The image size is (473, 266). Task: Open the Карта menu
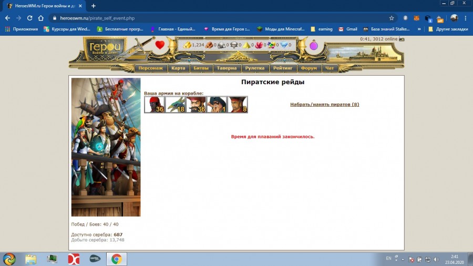tap(178, 68)
